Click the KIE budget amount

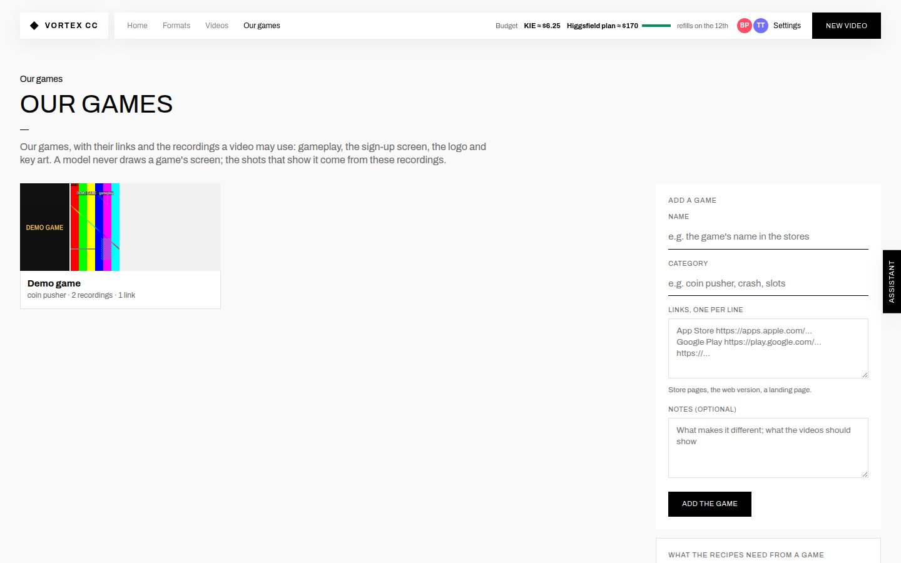(x=542, y=26)
